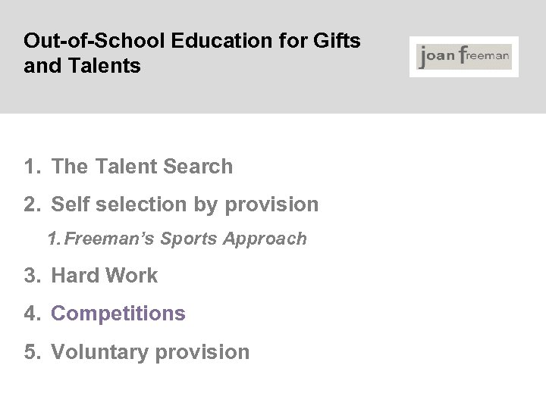The width and height of the screenshot is (546, 409).
Task: Click list number "5." before Voluntary provision
Action: [32, 352]
